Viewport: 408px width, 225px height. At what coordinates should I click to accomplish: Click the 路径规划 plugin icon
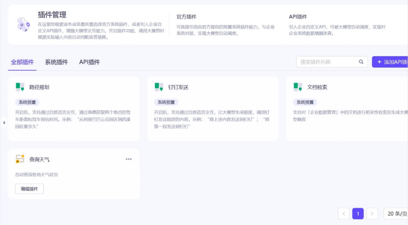(20, 87)
